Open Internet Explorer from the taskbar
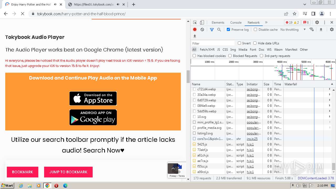The height and width of the screenshot is (189, 336). click(x=21, y=186)
